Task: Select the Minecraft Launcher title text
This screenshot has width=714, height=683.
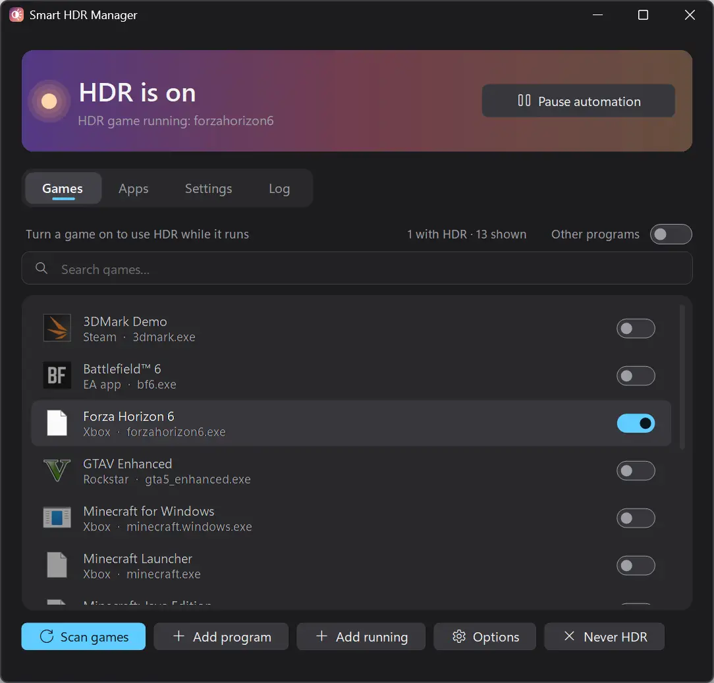Action: [x=138, y=559]
